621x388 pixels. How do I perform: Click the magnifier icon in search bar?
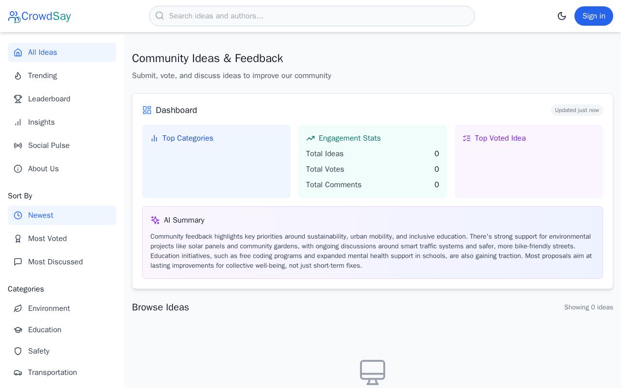pyautogui.click(x=160, y=16)
